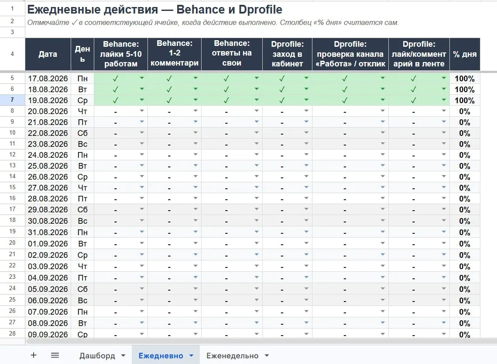Click the Behance: лайки 5-10 работам header
Image resolution: width=497 pixels, height=364 pixels.
coord(121,54)
